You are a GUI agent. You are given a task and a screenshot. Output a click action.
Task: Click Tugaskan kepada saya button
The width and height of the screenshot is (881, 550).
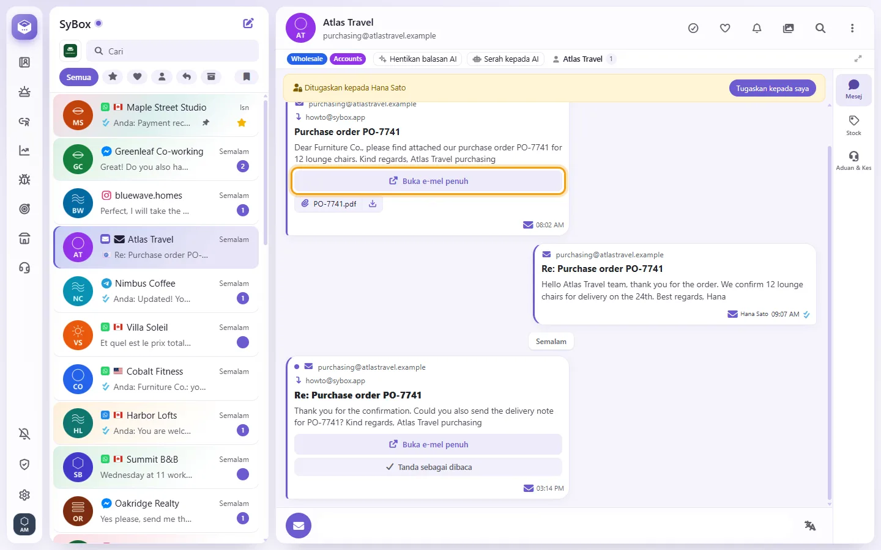[773, 88]
